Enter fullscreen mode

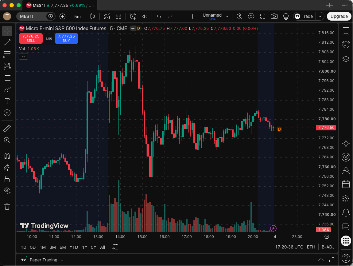[x=262, y=16]
